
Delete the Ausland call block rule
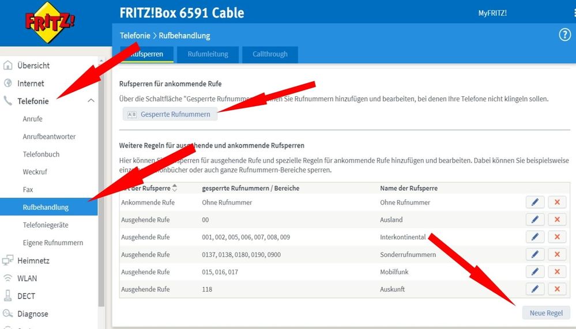click(557, 220)
